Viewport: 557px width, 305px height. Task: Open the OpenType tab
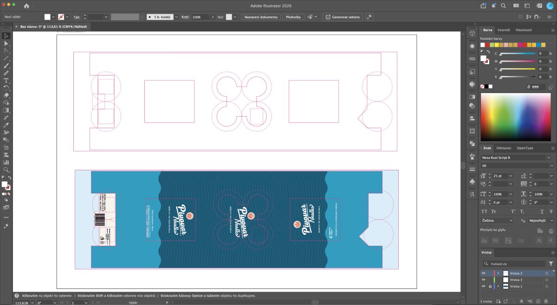tap(525, 148)
